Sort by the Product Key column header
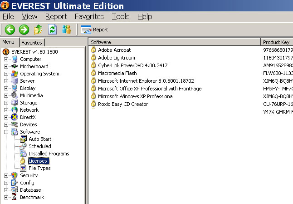Image resolution: width=293 pixels, height=204 pixels. [277, 42]
